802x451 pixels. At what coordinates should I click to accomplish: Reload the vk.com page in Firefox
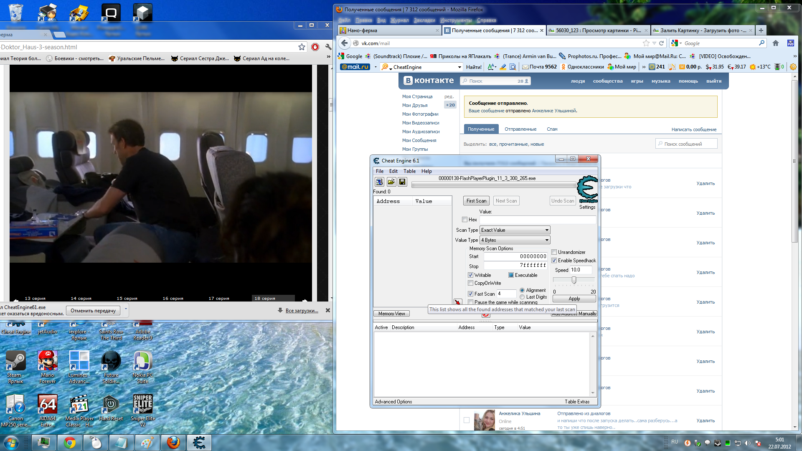click(662, 43)
